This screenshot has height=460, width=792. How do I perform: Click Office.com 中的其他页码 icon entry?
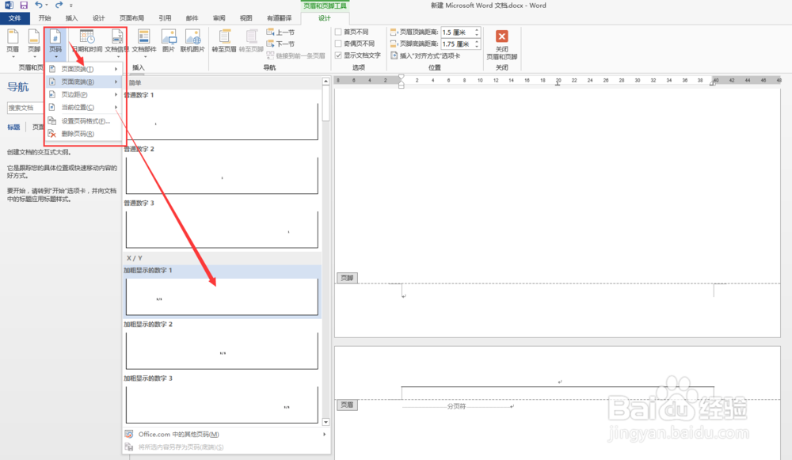click(x=129, y=434)
